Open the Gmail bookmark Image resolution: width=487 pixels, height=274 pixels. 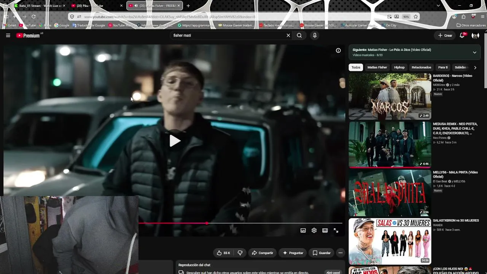pyautogui.click(x=10, y=25)
